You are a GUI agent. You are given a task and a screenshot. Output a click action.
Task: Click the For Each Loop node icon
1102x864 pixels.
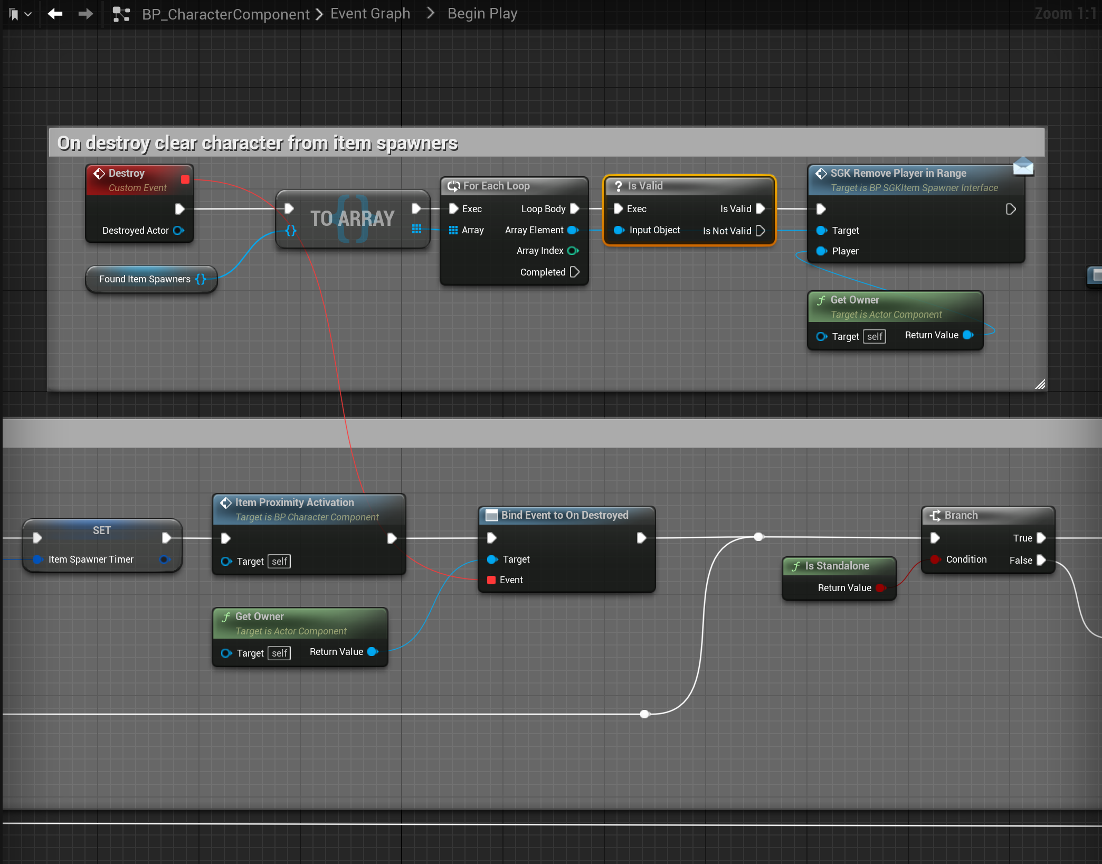click(453, 186)
